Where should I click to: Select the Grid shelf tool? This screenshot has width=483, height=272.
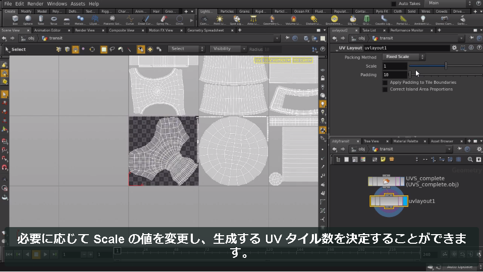click(x=67, y=20)
